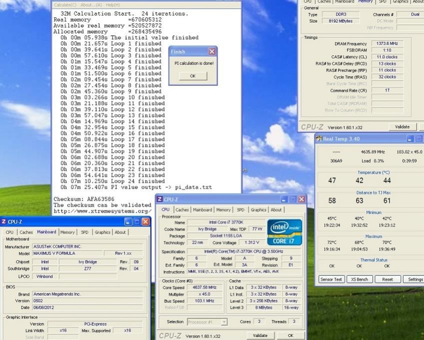Click the Real Temp title bar app icon
The width and height of the screenshot is (424, 340).
click(319, 139)
